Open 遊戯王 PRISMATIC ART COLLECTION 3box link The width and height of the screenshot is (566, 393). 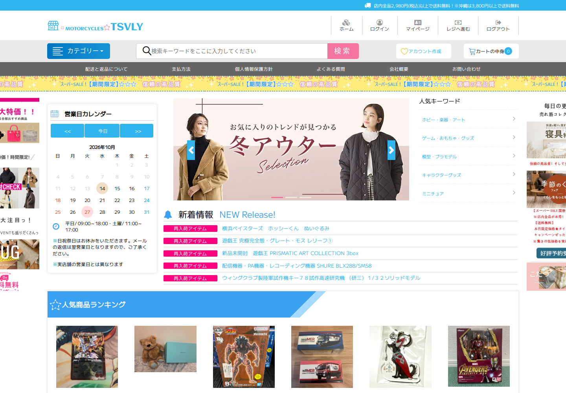[x=290, y=253]
